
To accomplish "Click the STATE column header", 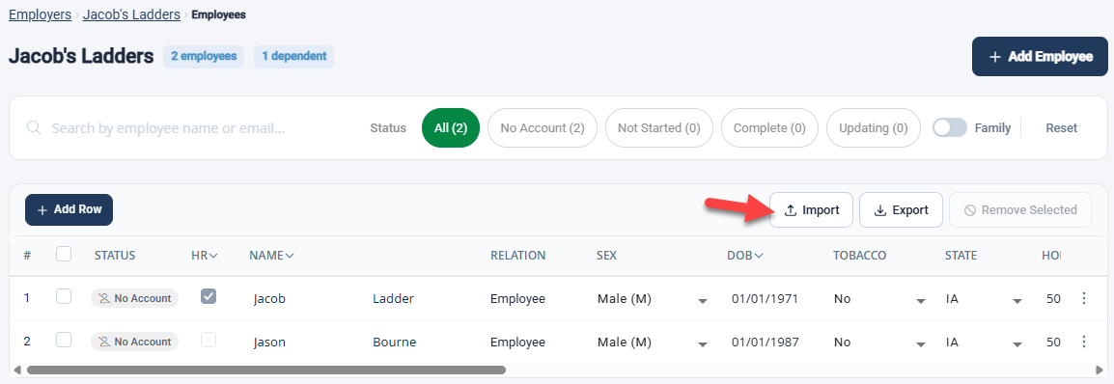I will [961, 256].
